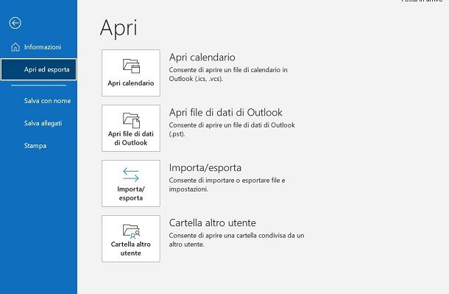
Task: Click the description mentioning .ics, .vcs files
Action: point(228,74)
